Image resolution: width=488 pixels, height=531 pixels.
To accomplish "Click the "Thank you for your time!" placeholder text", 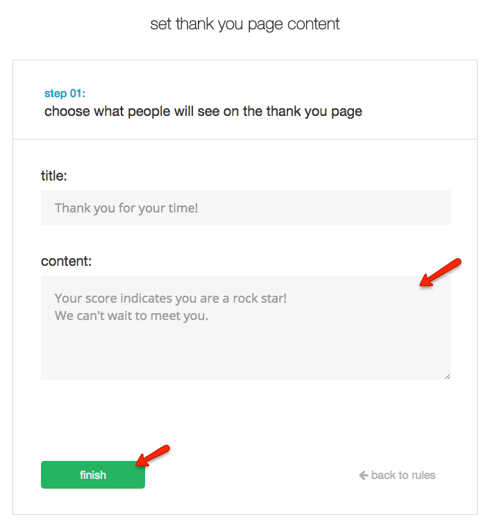I will click(x=126, y=208).
